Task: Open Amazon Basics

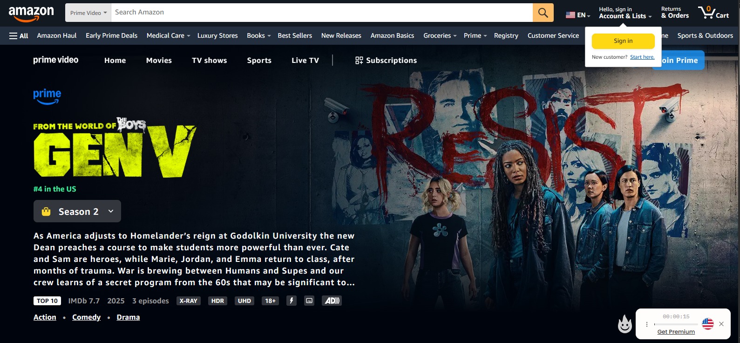Action: 392,35
